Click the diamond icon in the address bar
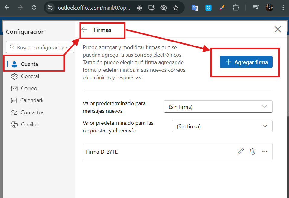The width and height of the screenshot is (289, 198). tap(140, 8)
